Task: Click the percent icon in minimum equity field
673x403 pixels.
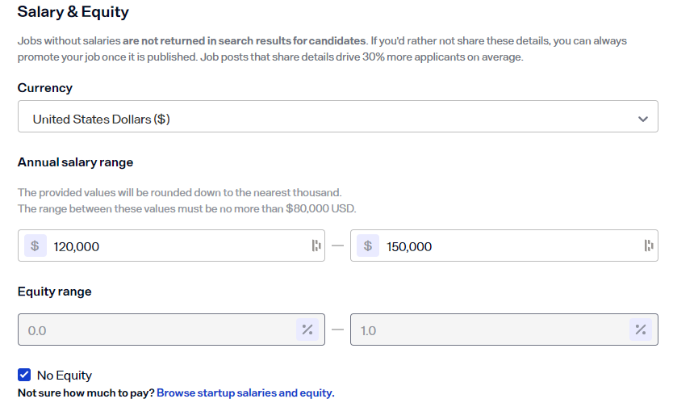Action: (307, 330)
